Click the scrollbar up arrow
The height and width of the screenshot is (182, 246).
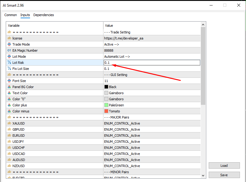203,25
